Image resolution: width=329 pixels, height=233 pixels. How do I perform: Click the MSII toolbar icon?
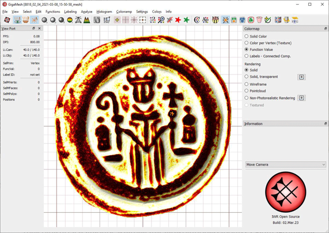pyautogui.click(x=215, y=20)
